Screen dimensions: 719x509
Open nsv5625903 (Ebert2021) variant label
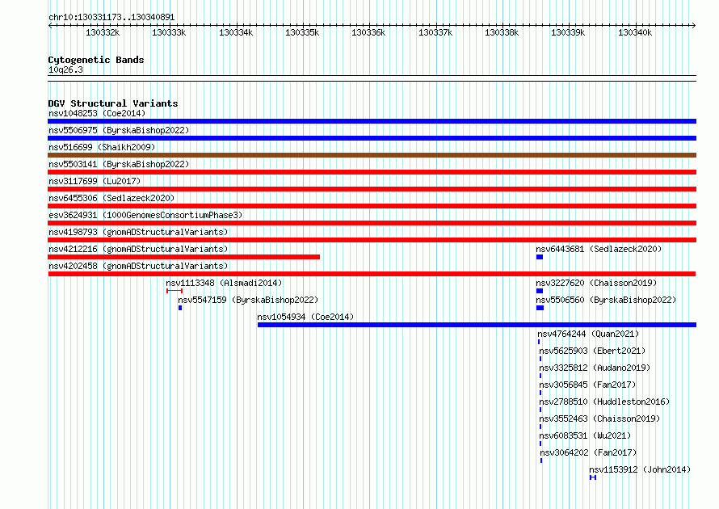click(x=592, y=351)
